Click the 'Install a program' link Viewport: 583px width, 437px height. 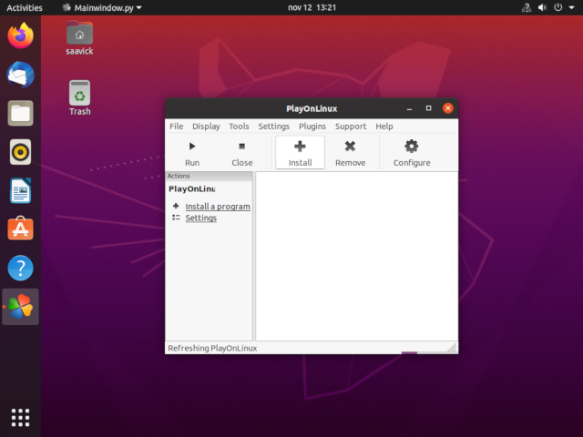218,207
